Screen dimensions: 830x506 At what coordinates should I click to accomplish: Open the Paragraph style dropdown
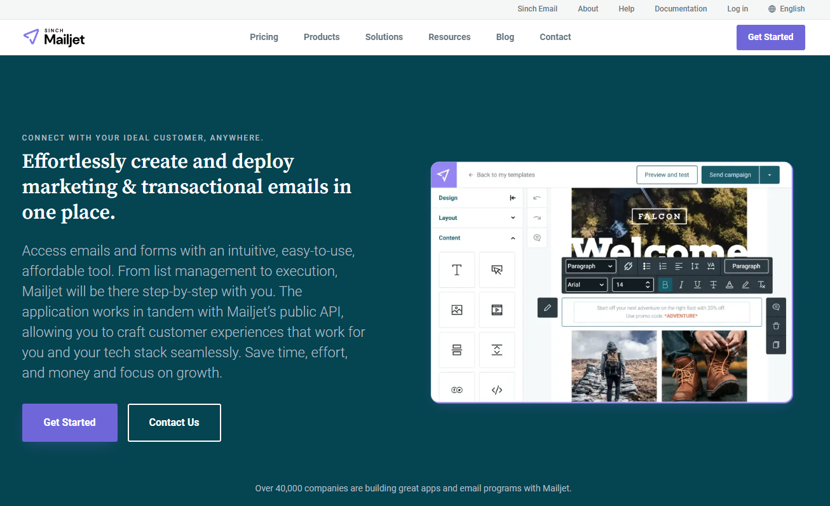coord(590,266)
